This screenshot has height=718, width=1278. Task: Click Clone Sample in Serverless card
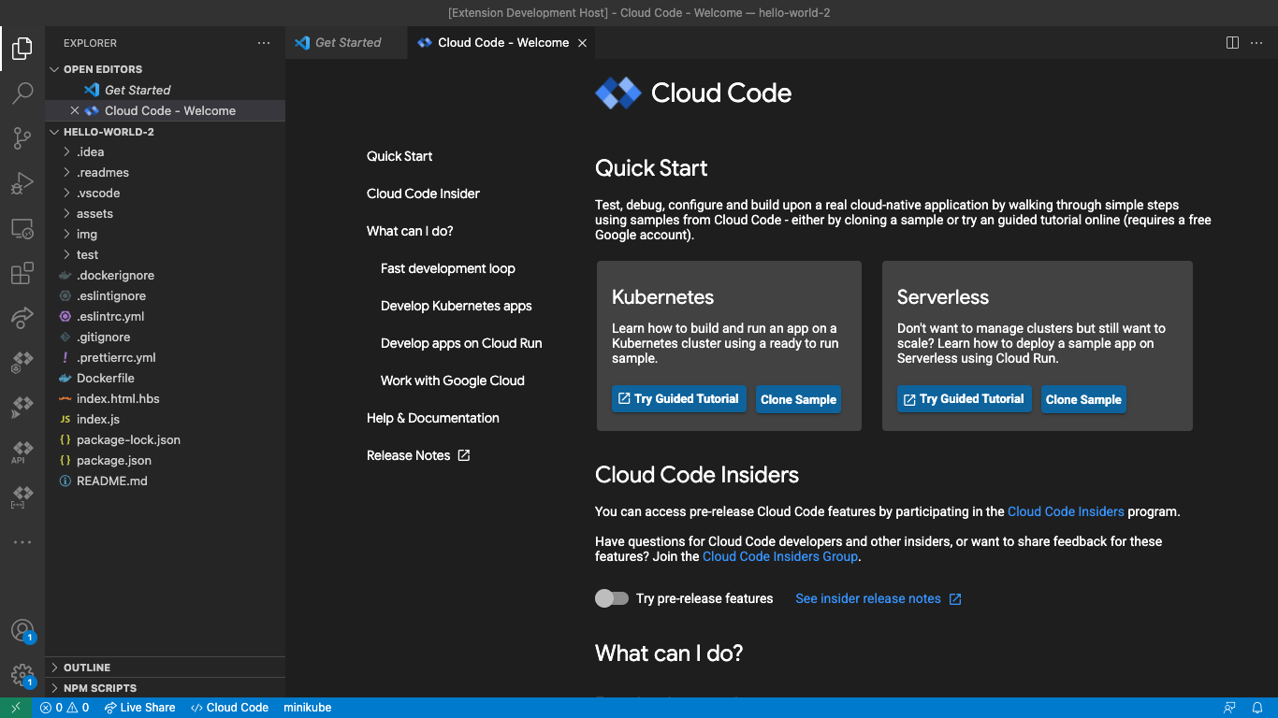tap(1083, 399)
